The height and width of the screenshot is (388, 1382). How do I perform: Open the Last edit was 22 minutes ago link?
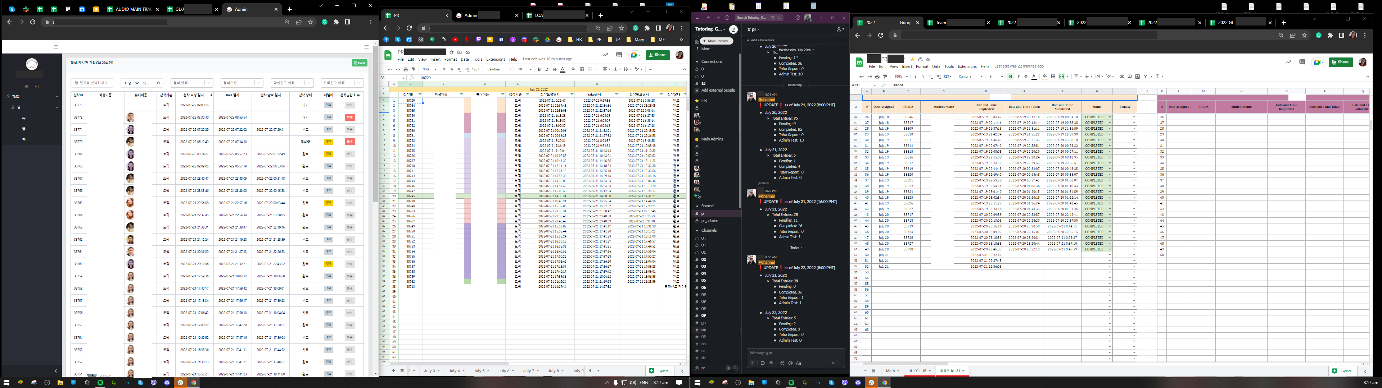[1019, 67]
